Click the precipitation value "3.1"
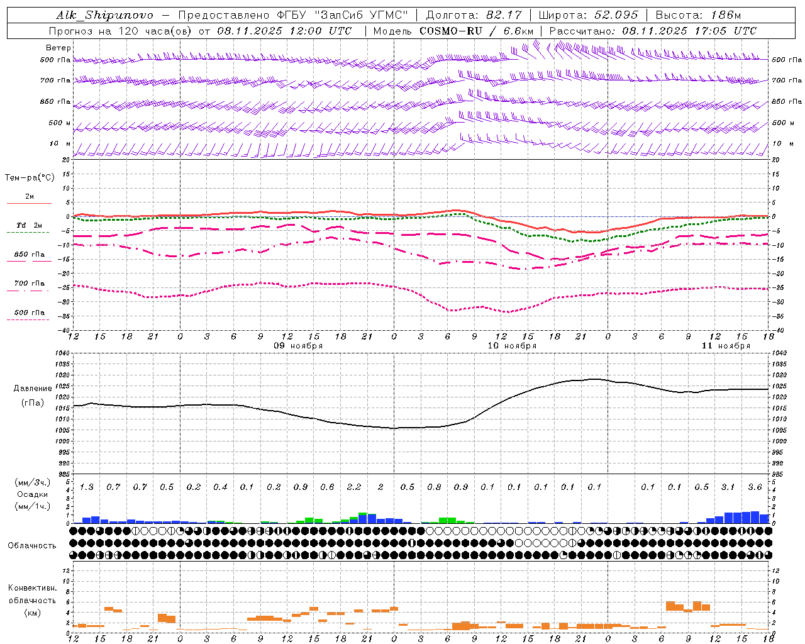 pyautogui.click(x=728, y=487)
